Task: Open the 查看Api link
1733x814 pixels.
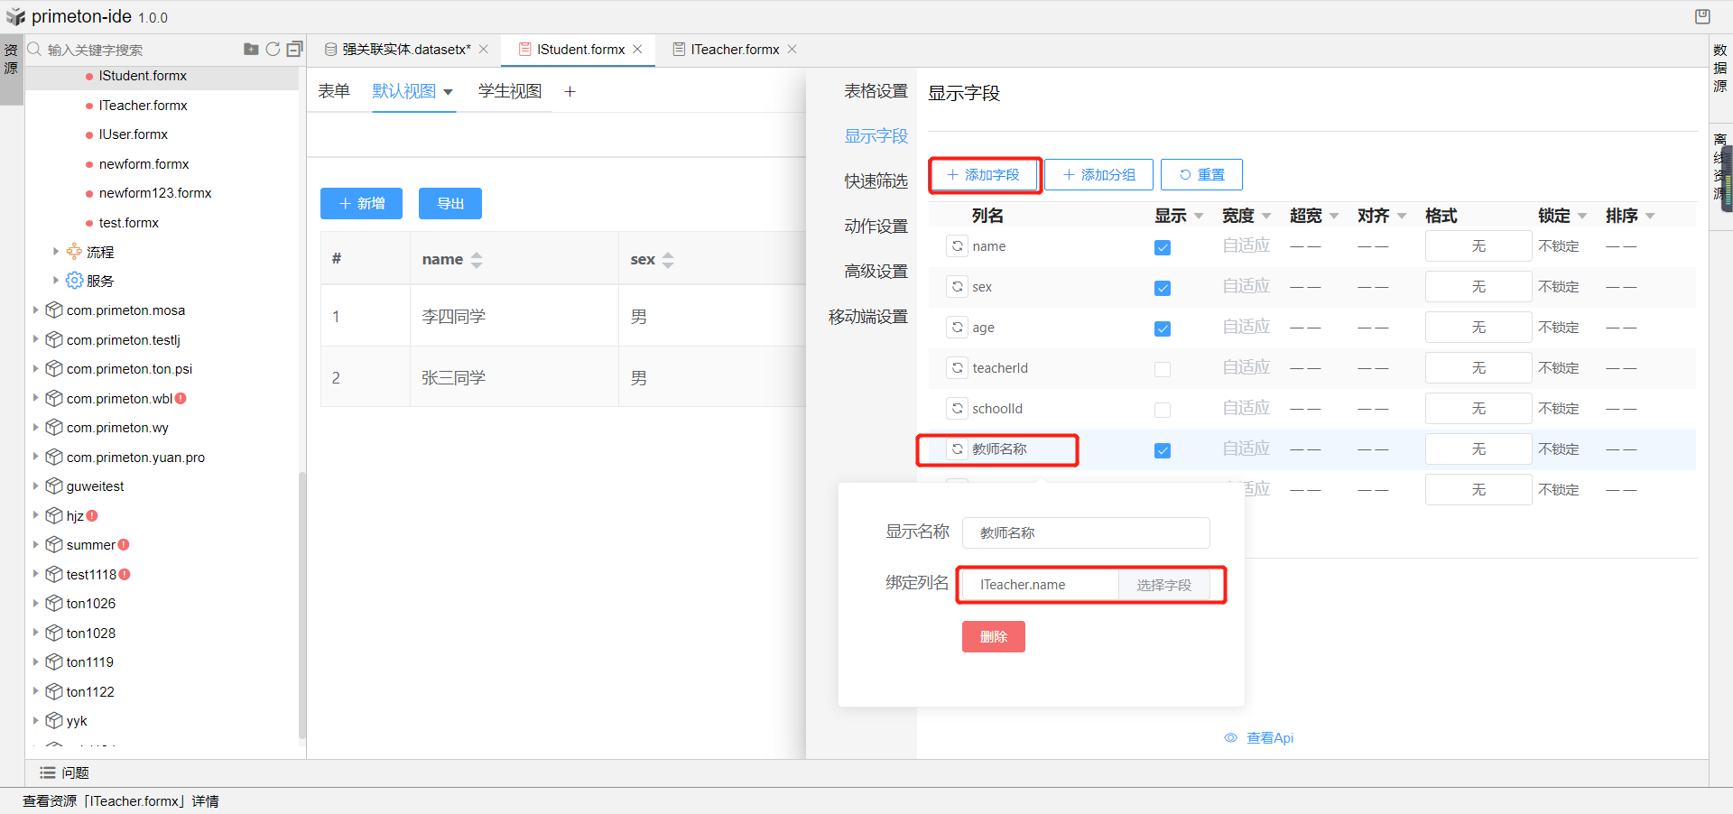Action: [1269, 737]
